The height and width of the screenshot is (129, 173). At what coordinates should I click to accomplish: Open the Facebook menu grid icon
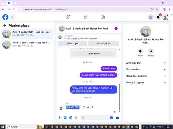[x=151, y=17]
